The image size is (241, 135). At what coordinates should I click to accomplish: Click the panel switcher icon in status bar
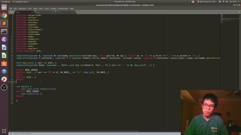point(11,133)
